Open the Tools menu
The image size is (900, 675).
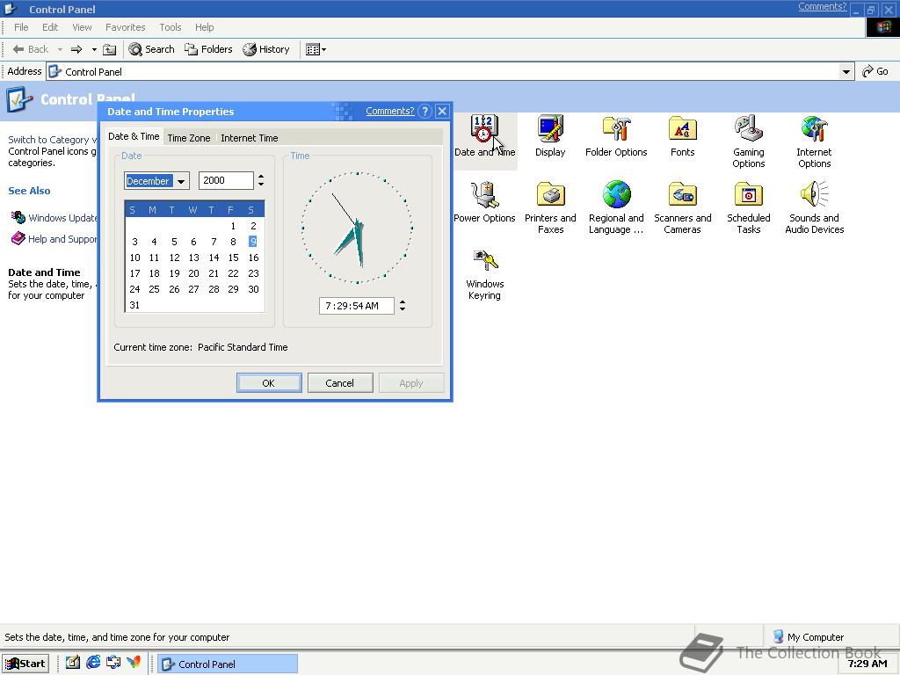(170, 27)
